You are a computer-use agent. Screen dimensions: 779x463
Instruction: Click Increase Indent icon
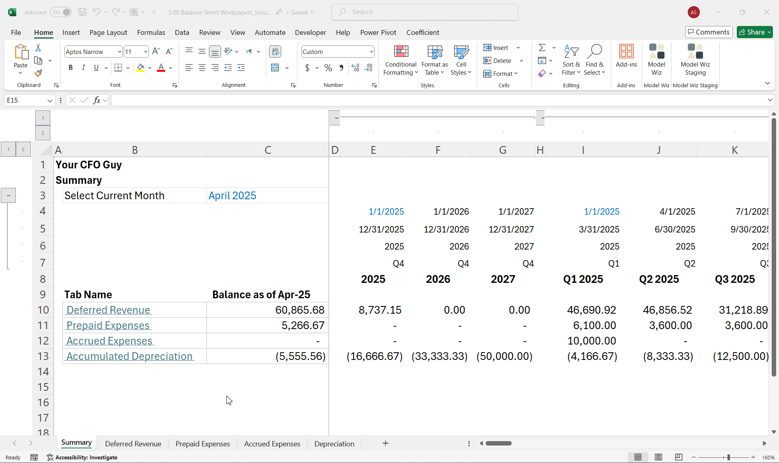coord(241,67)
